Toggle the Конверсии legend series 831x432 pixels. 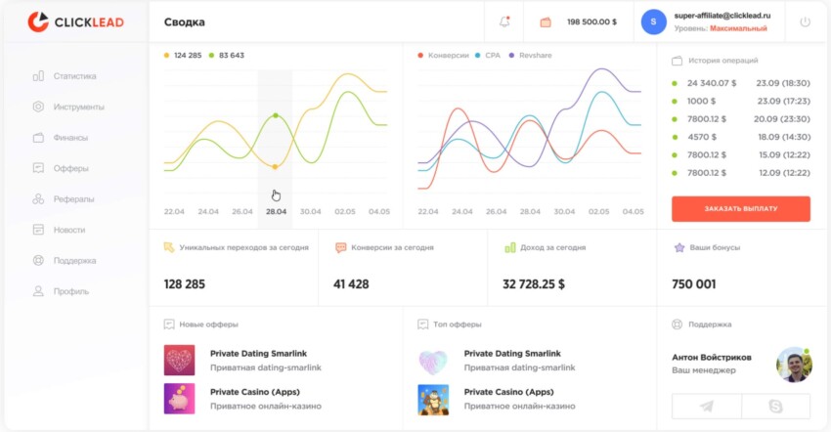pyautogui.click(x=444, y=55)
